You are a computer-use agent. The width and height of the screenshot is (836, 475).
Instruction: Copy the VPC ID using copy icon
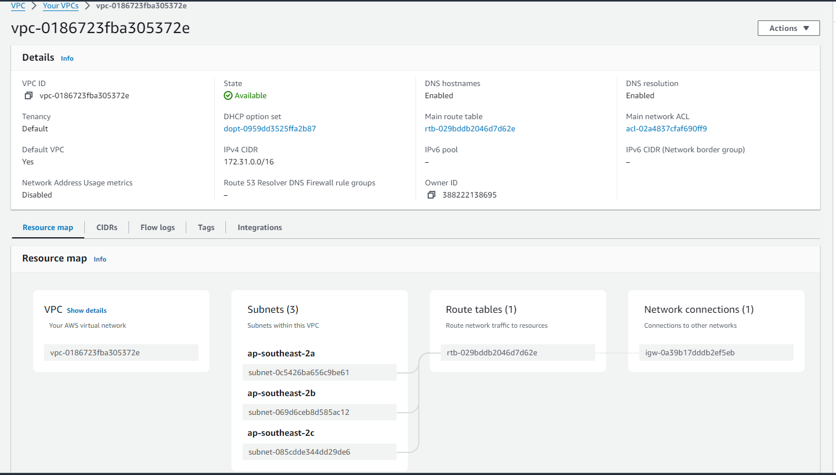tap(29, 96)
